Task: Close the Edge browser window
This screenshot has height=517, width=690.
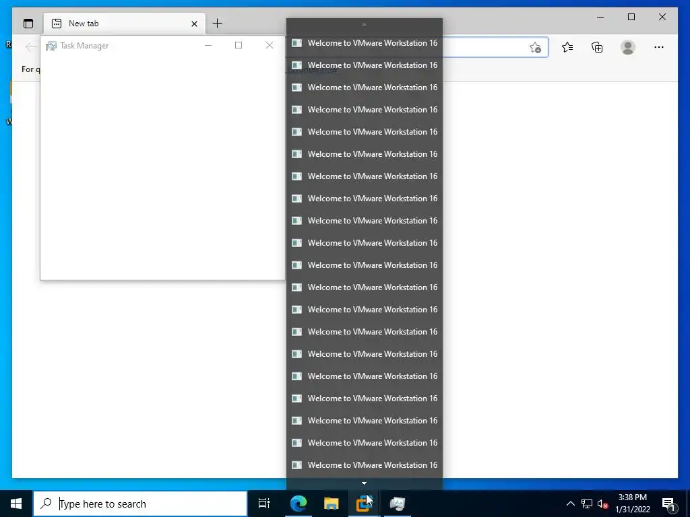Action: [662, 17]
